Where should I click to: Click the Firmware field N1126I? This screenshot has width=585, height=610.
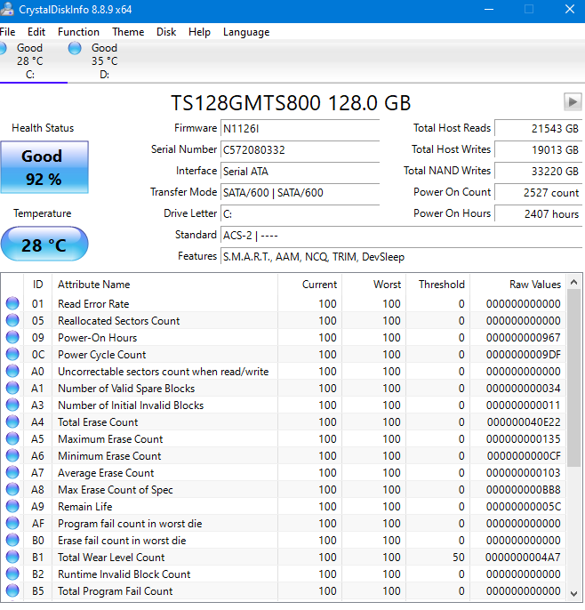click(x=300, y=128)
